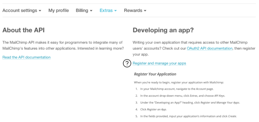
Task: Select the Developing an app? heading
Action: [x=163, y=30]
